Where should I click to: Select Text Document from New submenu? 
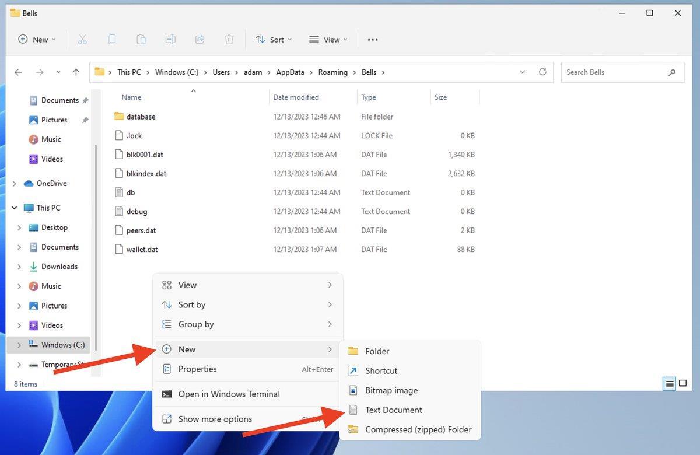pos(393,410)
